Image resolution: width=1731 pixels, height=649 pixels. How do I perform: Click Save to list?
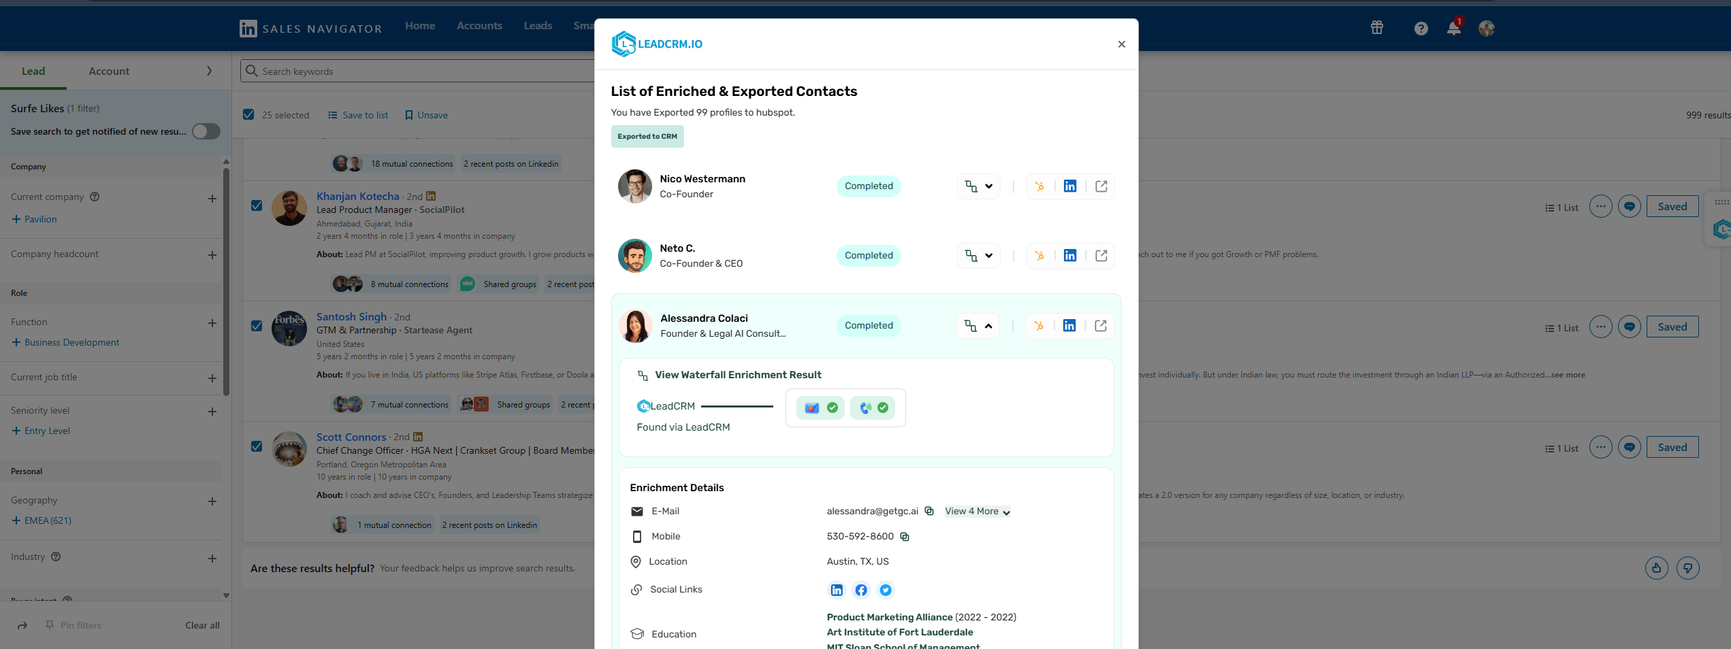click(358, 115)
